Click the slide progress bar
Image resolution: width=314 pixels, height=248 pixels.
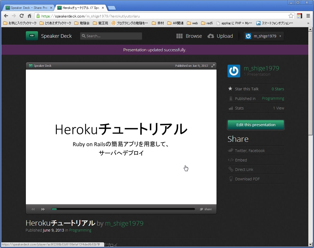[123, 209]
